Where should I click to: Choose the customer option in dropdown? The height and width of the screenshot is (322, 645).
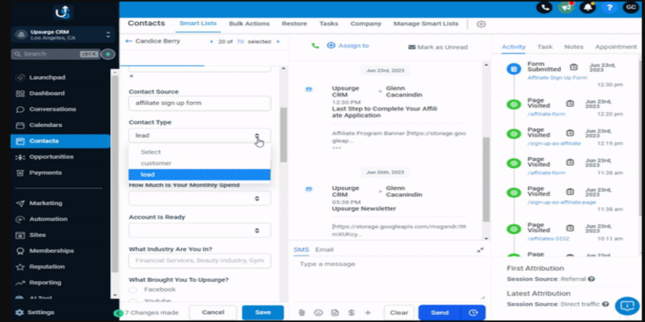(200, 163)
